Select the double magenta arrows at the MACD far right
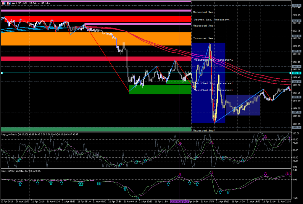This screenshot has height=204, width=303. click(288, 174)
